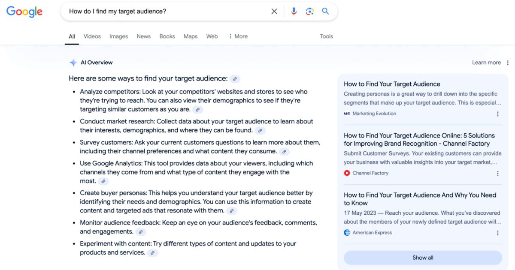Start voice search with microphone icon

coord(294,12)
